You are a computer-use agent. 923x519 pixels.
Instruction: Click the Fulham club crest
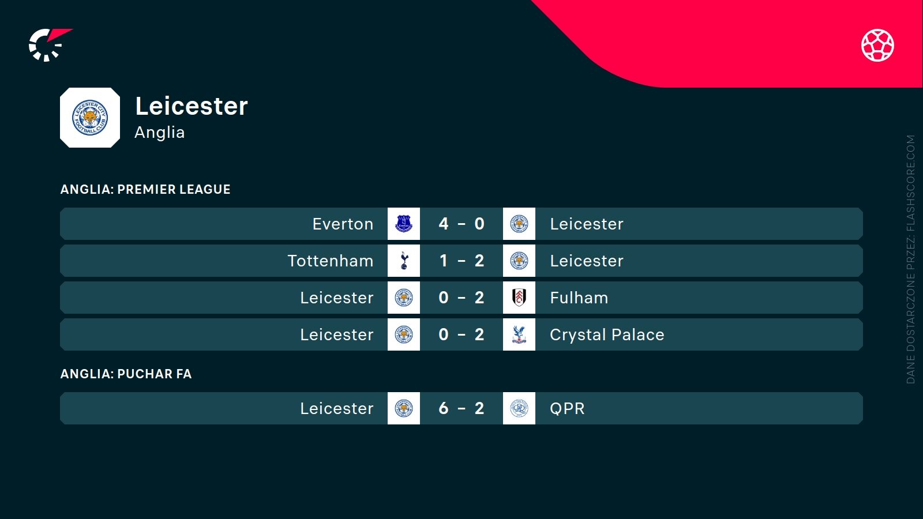click(x=519, y=298)
